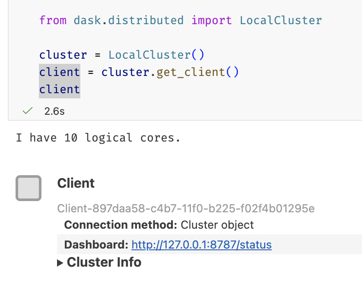This screenshot has width=362, height=296.
Task: Click the gray square Client icon
Action: [x=29, y=188]
